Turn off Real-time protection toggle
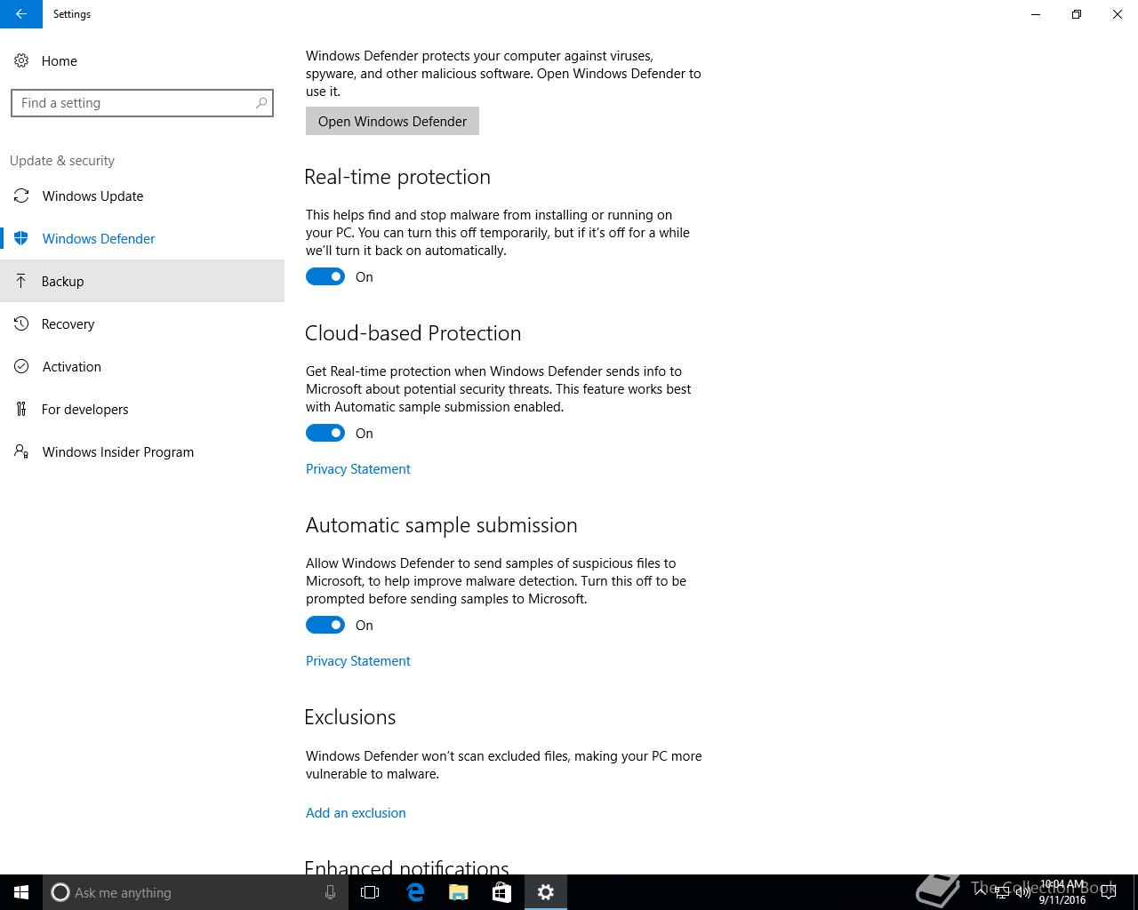 point(325,276)
